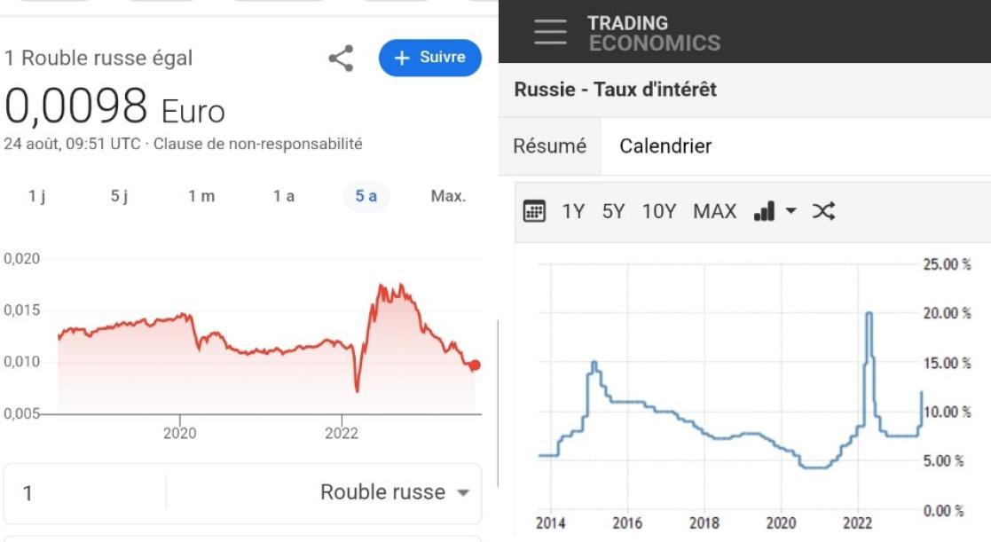
Task: Click the bar chart type icon
Action: click(x=764, y=211)
